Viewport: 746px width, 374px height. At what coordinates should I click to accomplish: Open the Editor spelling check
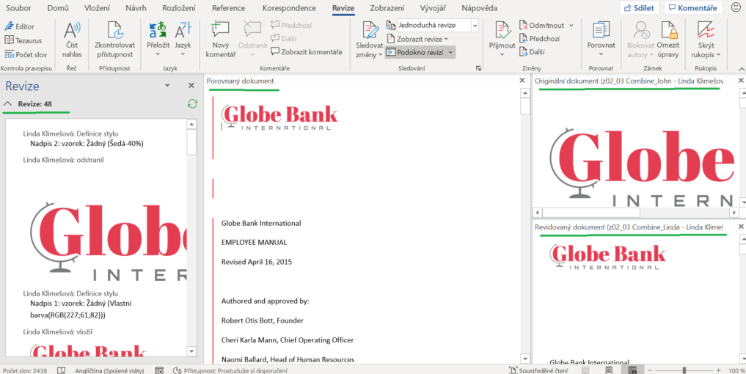20,26
